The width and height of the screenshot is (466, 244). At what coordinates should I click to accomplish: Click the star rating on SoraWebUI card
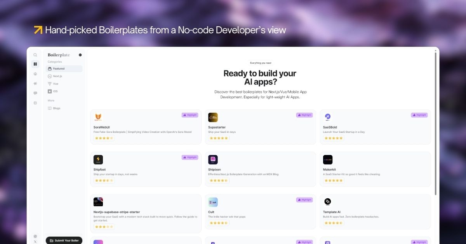coord(104,138)
